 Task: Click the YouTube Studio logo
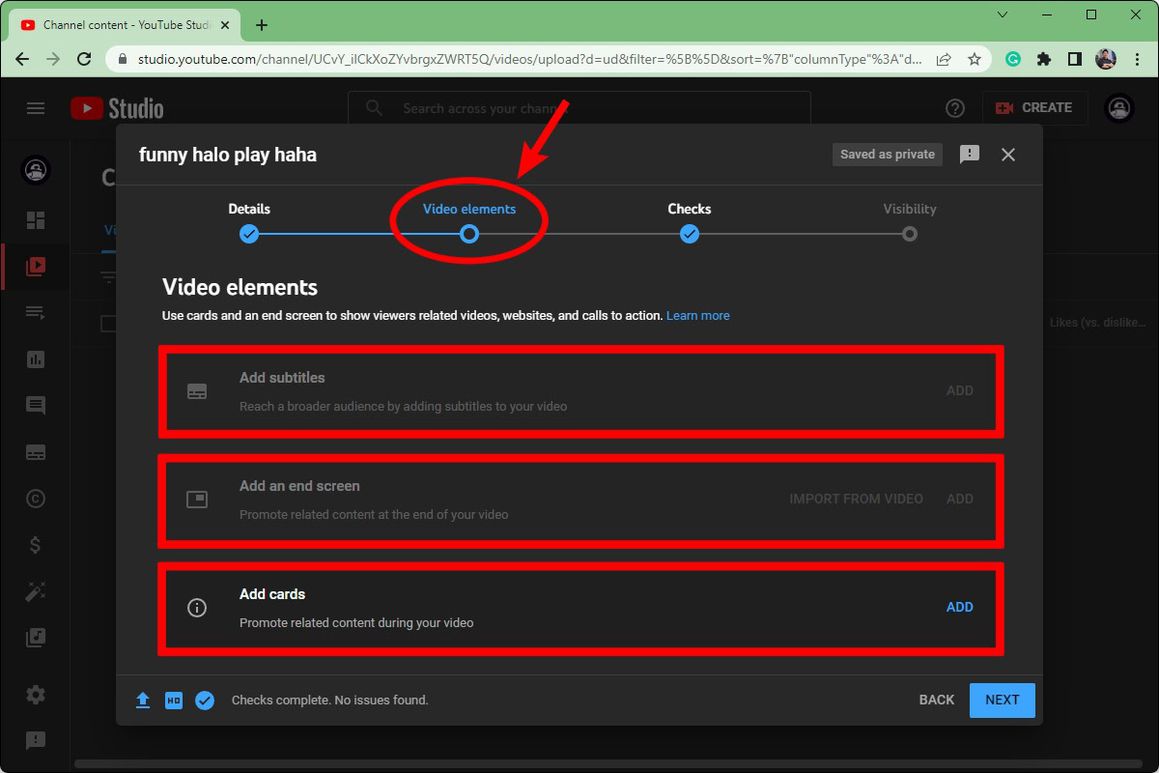(x=117, y=108)
